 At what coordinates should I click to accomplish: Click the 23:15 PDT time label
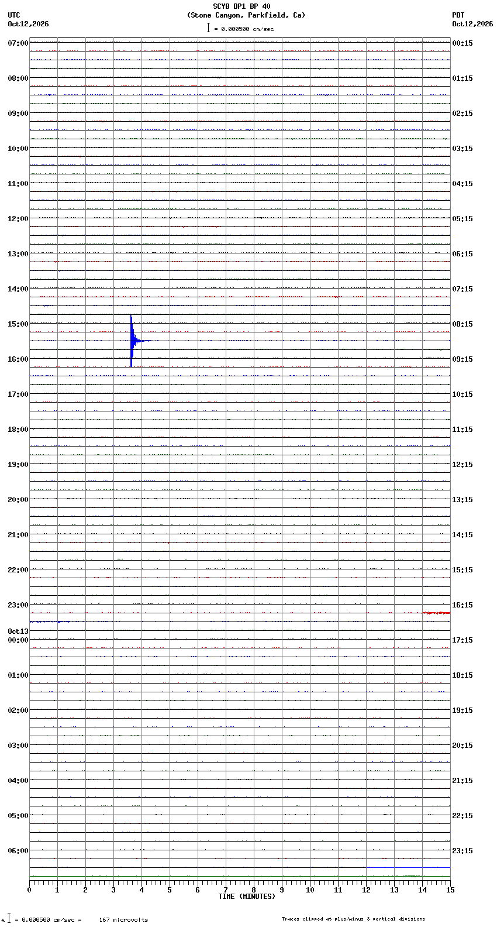[463, 851]
